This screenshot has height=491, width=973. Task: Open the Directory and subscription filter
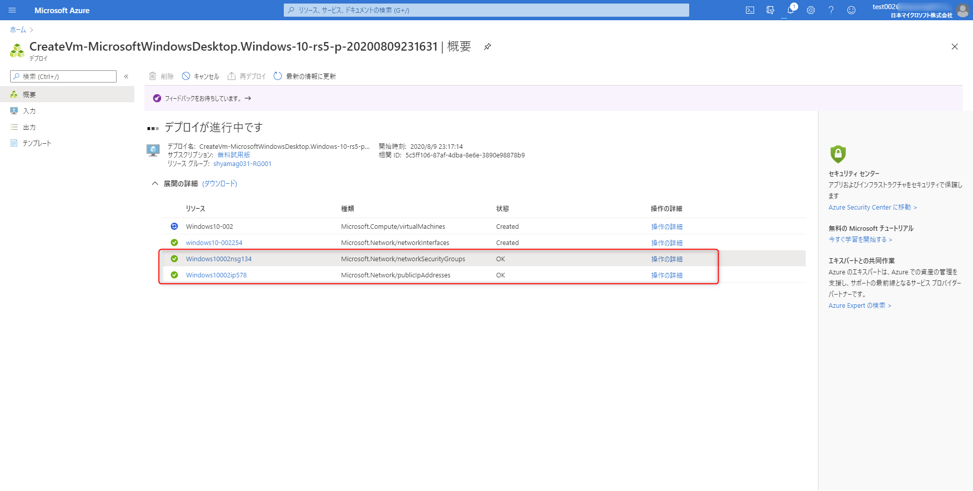coord(770,10)
